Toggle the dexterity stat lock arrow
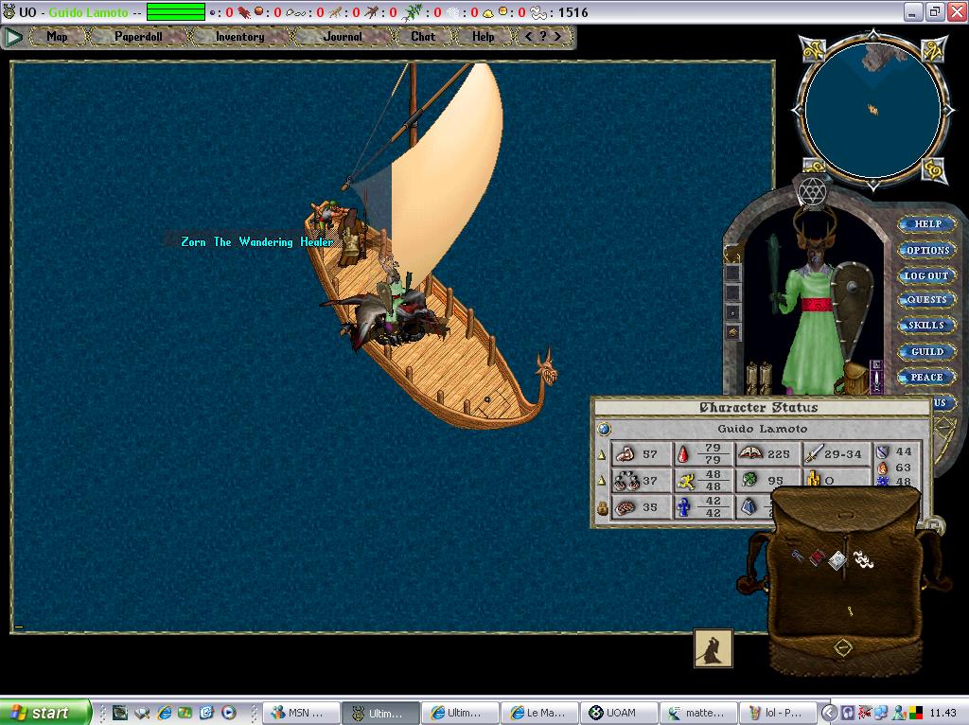Screen dimensions: 969x725 602,481
